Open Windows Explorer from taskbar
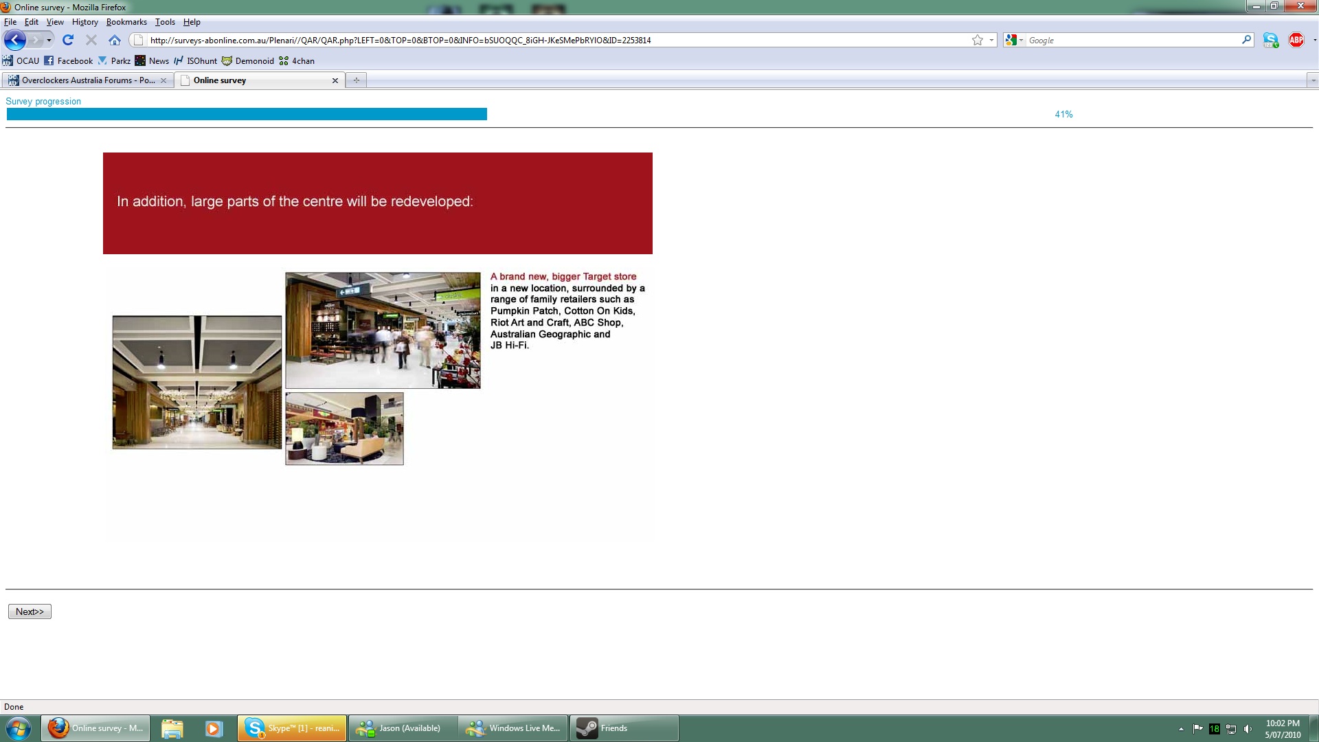Screen dimensions: 1319x742 click(x=172, y=728)
